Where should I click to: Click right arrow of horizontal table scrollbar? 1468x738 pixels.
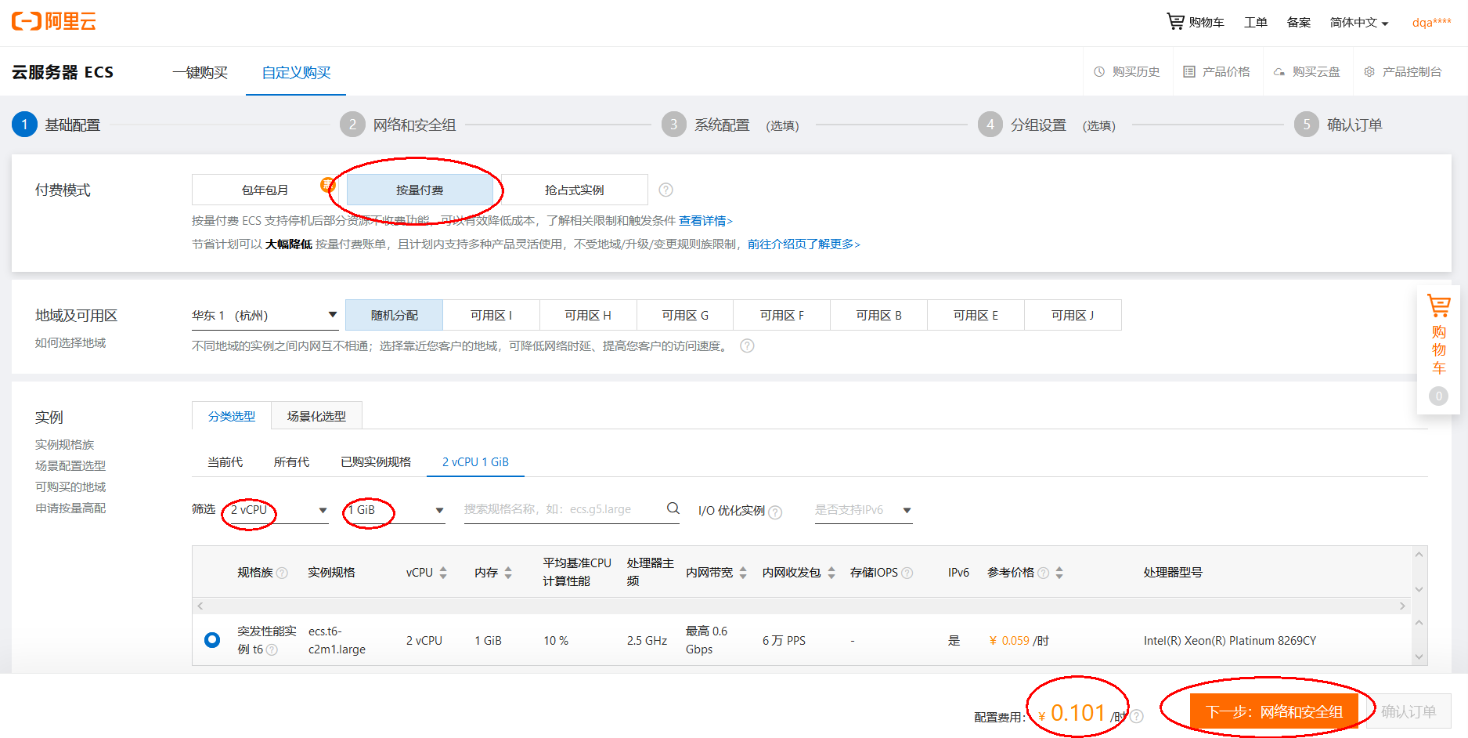pyautogui.click(x=1402, y=606)
